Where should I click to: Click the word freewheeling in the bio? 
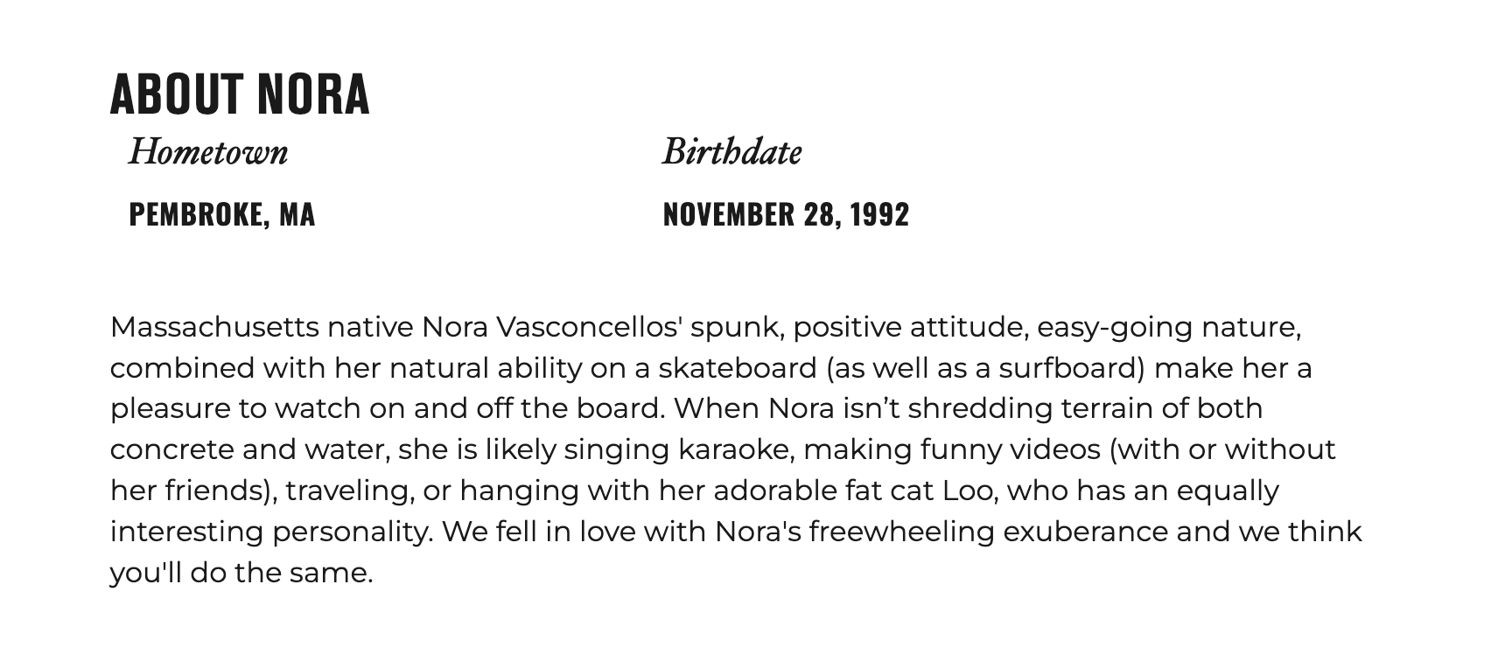pyautogui.click(x=901, y=532)
